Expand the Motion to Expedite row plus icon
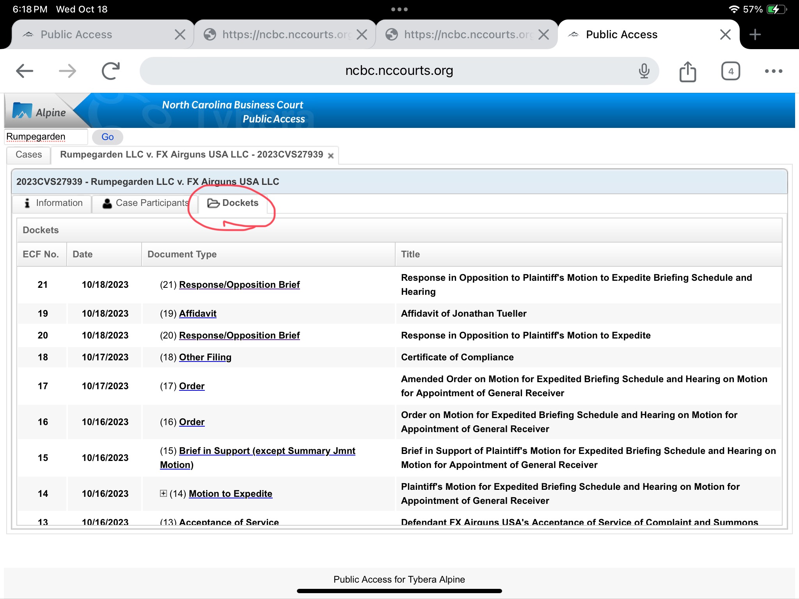Viewport: 799px width, 599px height. 163,493
